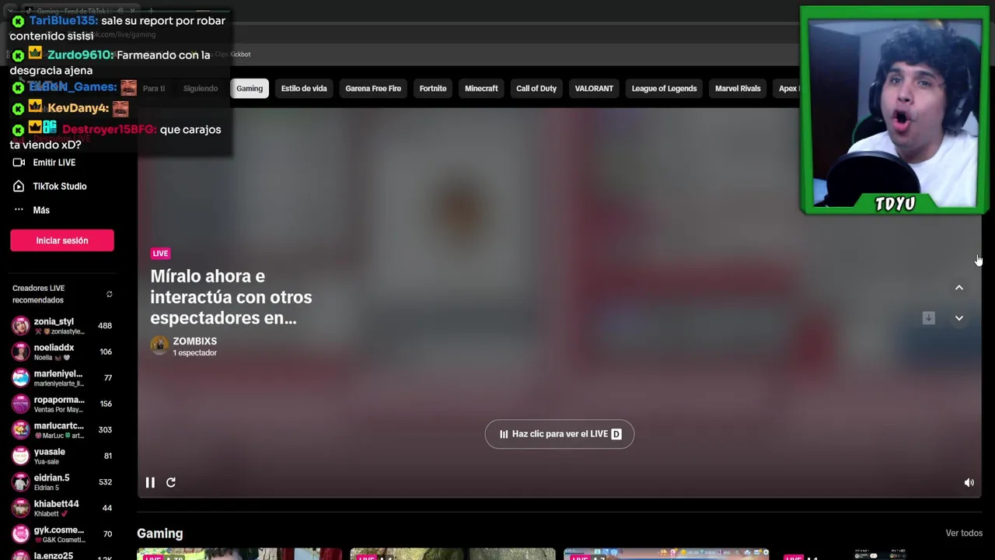Click the Gaming section heading
This screenshot has width=995, height=560.
[160, 534]
